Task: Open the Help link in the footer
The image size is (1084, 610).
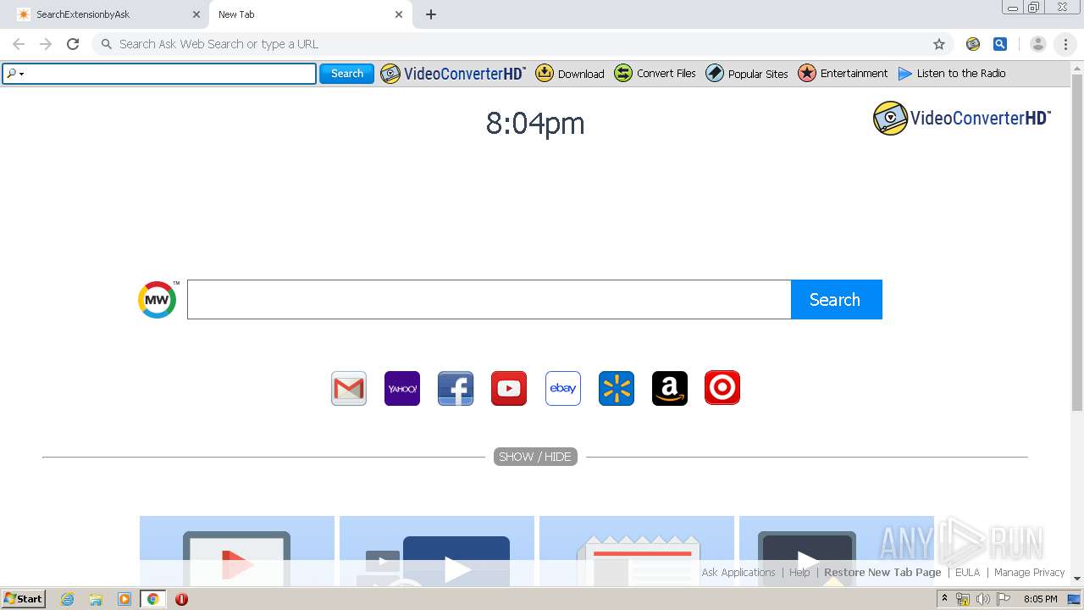Action: (799, 573)
